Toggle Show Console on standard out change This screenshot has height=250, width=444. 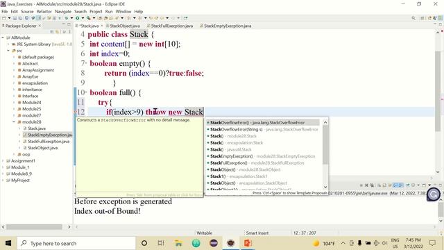click(395, 185)
